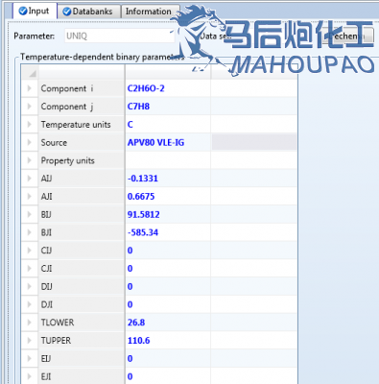
Task: Click the grey cell next to Source value
Action: 254,142
